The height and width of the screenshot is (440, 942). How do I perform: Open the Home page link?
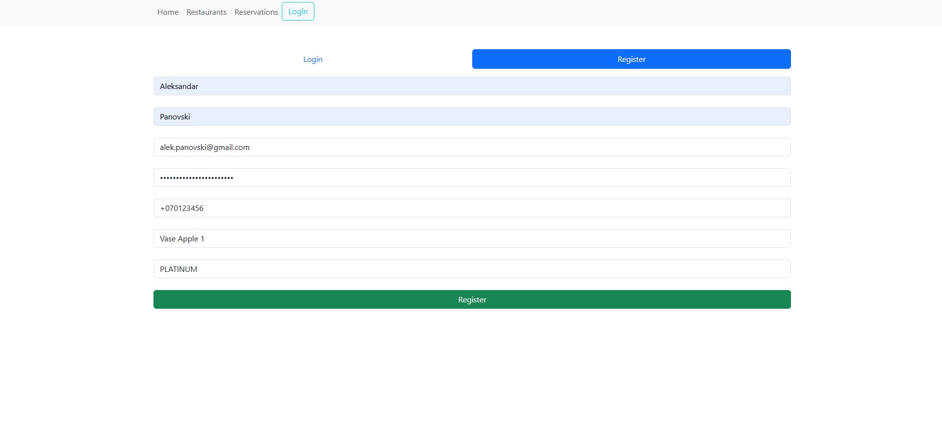click(168, 12)
